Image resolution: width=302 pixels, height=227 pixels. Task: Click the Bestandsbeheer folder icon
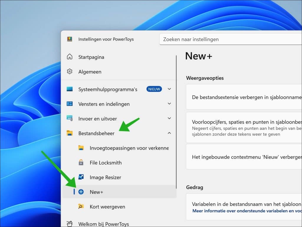click(x=70, y=133)
